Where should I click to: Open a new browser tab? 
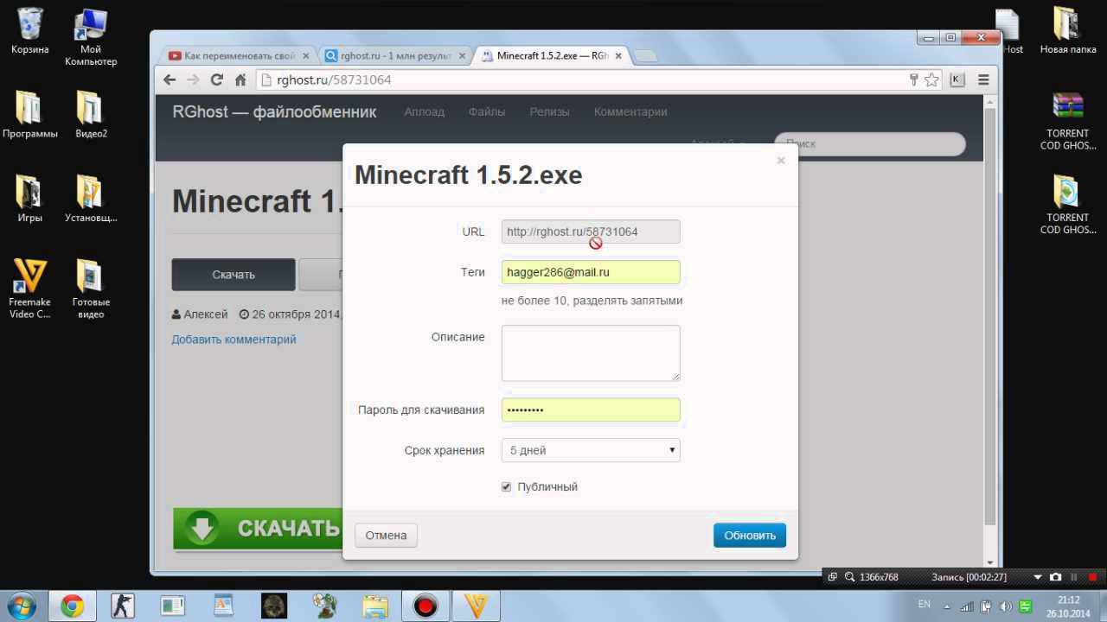coord(645,56)
